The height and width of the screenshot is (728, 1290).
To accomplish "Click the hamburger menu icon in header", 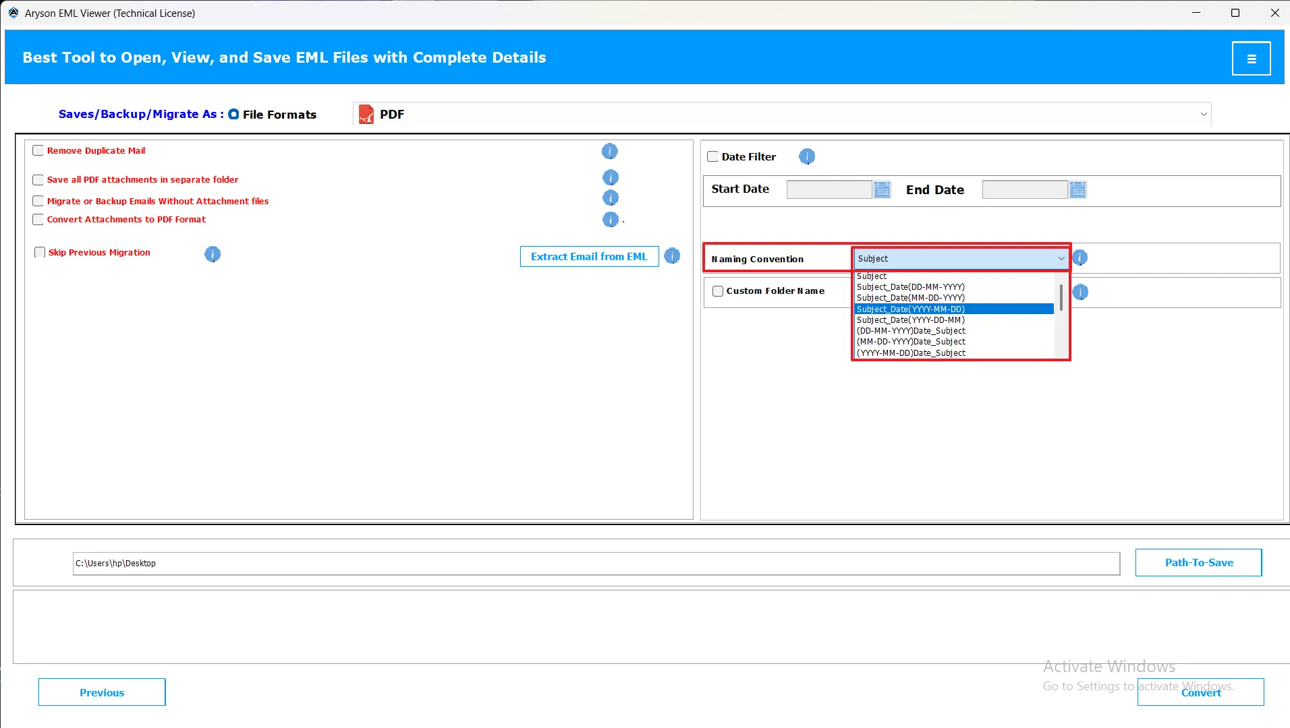I will (1251, 59).
